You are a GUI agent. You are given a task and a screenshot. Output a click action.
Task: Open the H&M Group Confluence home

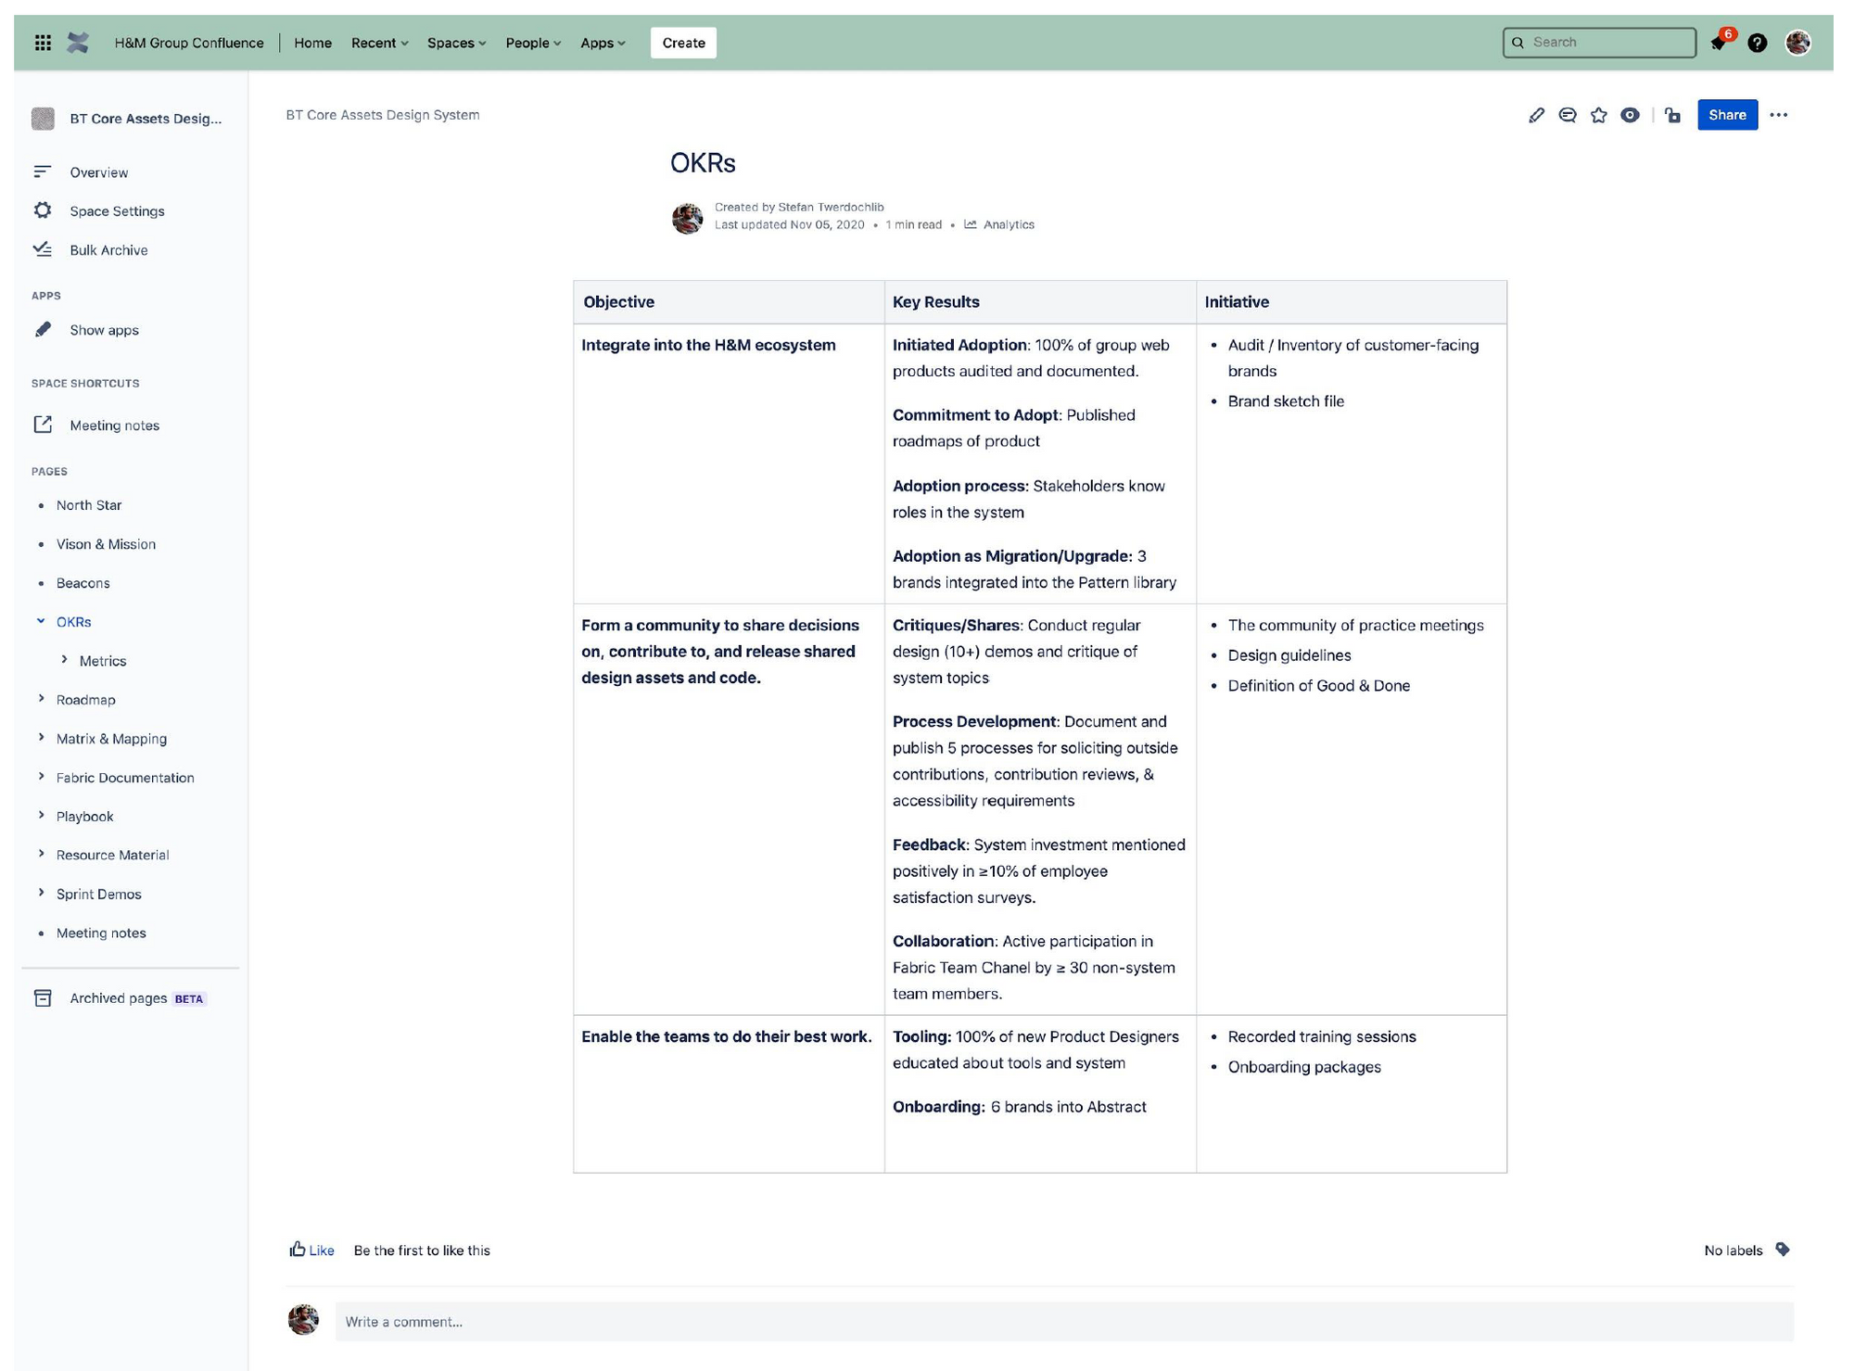point(188,42)
